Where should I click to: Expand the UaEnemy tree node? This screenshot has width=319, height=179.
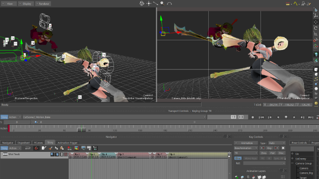tap(292, 159)
